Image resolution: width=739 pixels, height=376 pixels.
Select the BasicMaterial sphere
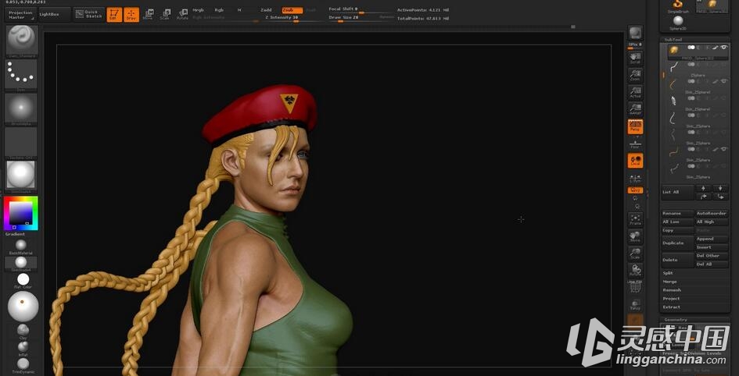tap(21, 247)
